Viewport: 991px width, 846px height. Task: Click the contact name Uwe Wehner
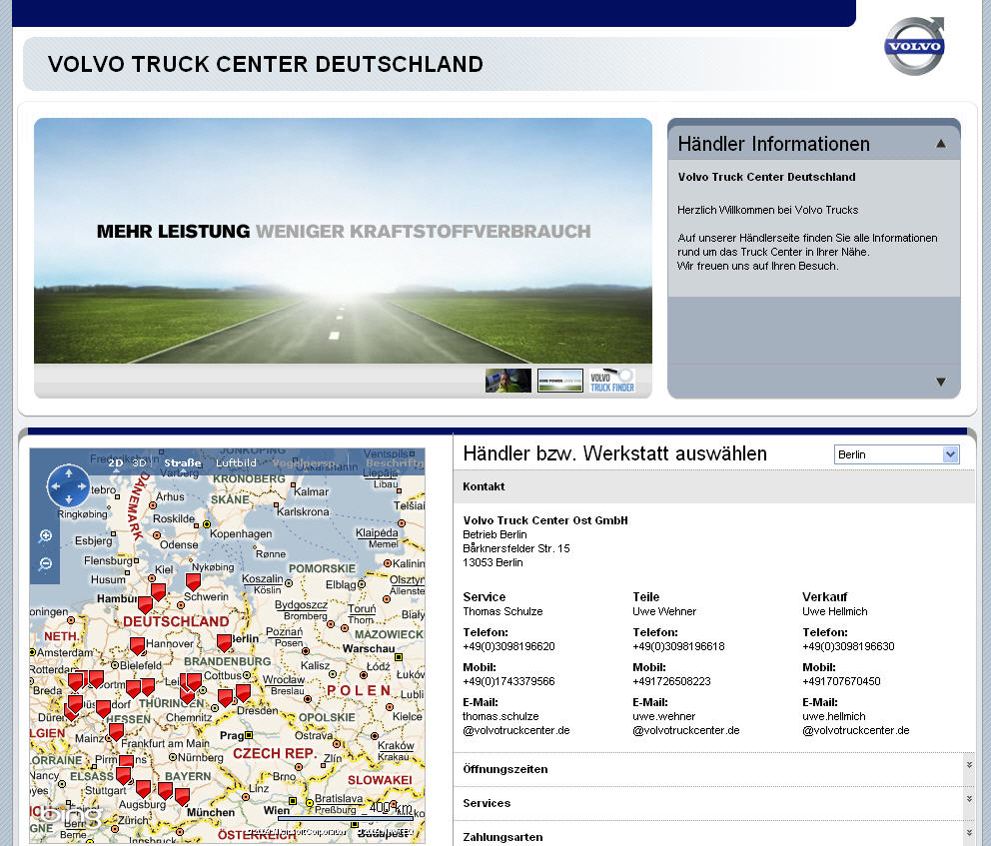pos(664,611)
